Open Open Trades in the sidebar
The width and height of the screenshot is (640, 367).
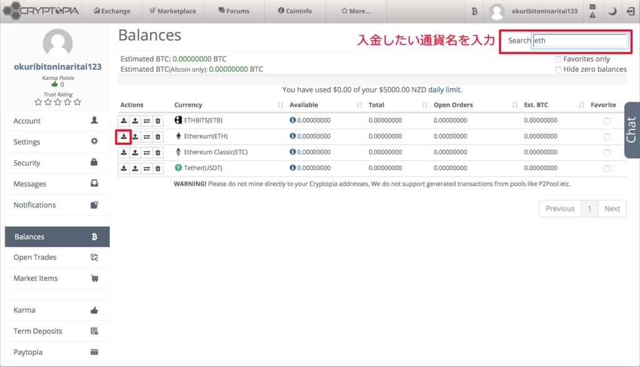tap(57, 257)
